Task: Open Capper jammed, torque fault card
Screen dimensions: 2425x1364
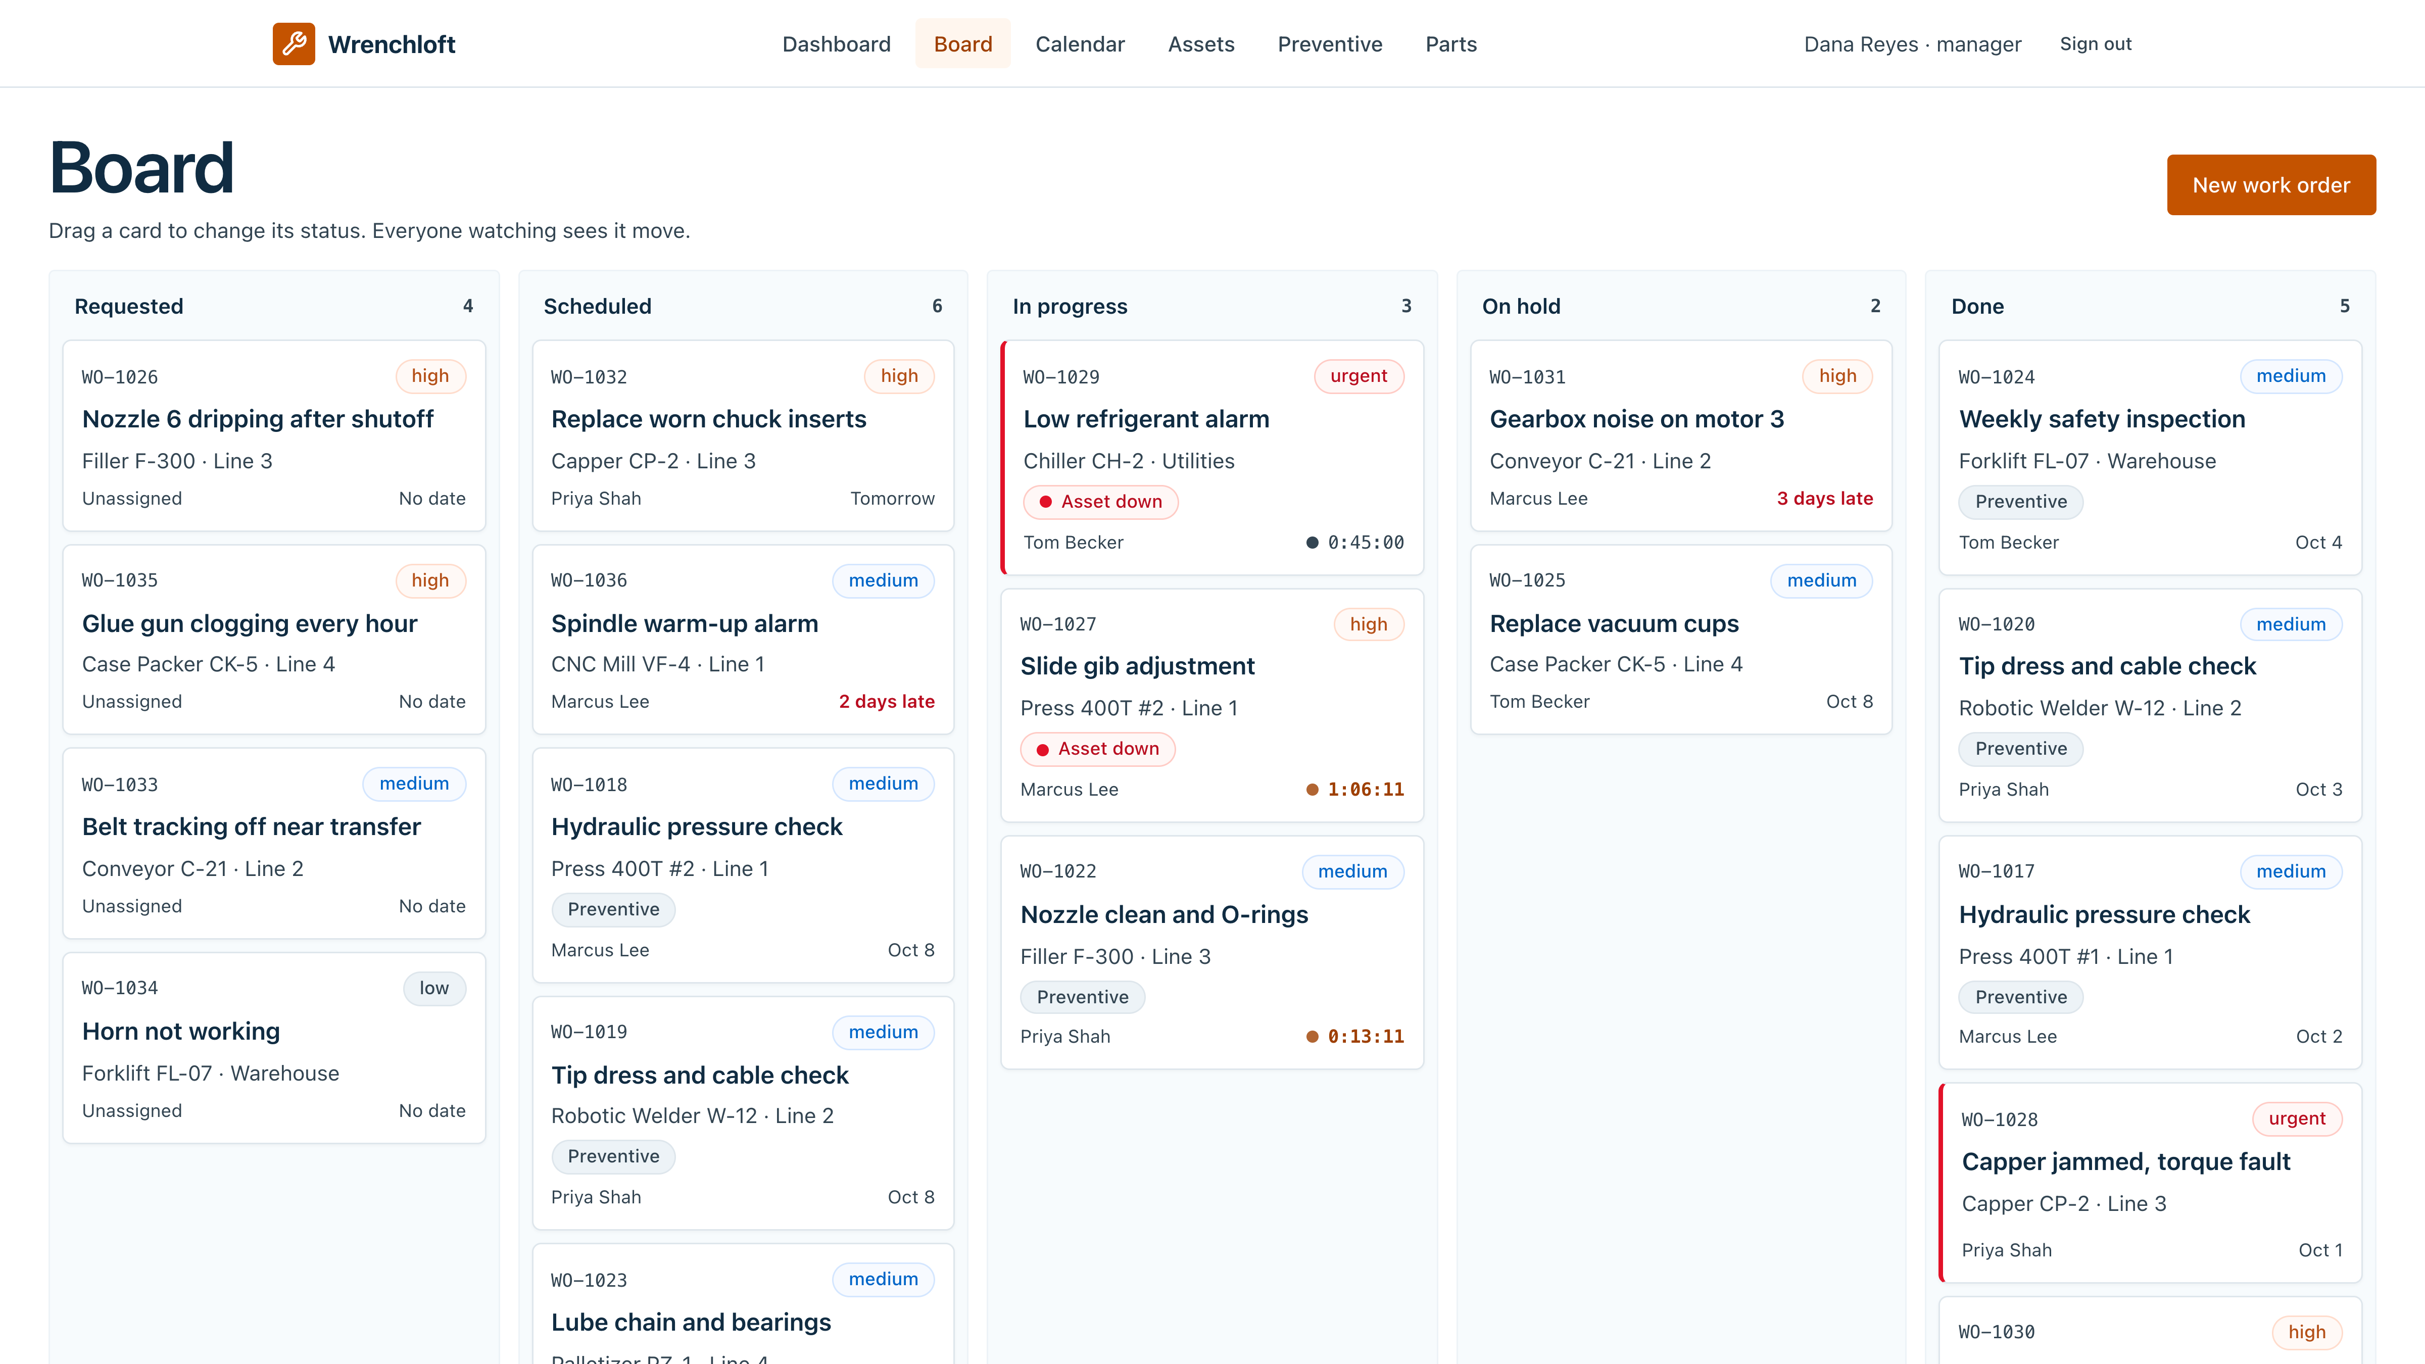Action: click(x=2150, y=1182)
